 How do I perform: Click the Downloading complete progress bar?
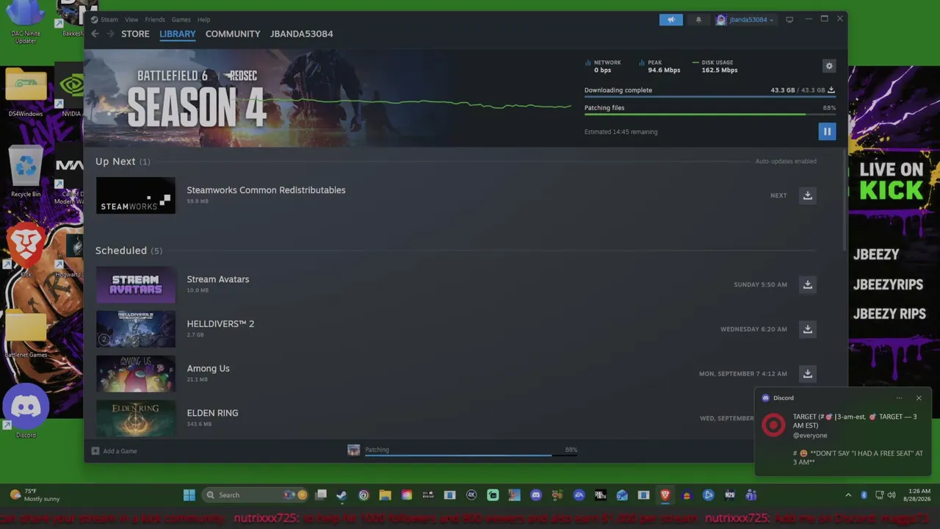pos(710,96)
